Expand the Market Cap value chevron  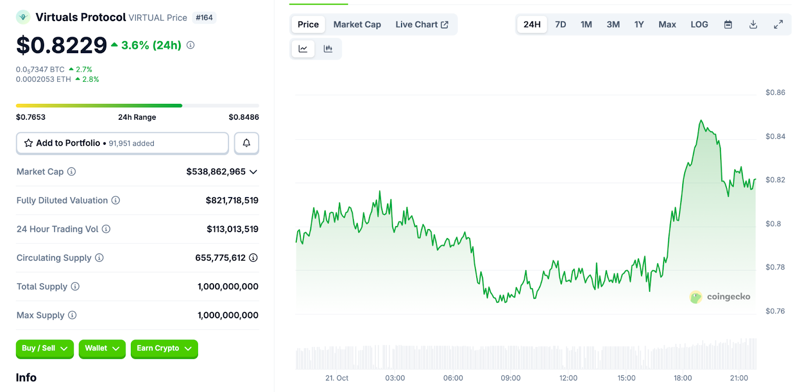[x=253, y=172]
